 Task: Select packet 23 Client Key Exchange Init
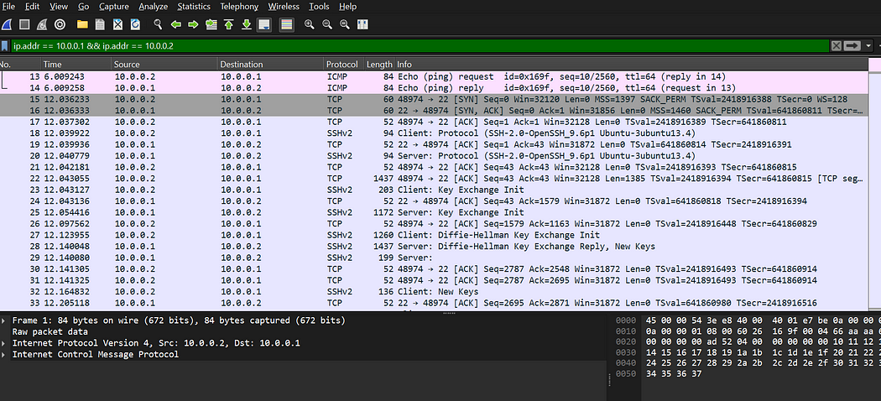[x=434, y=190]
